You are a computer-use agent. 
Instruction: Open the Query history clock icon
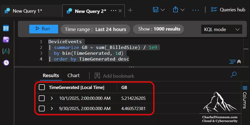tap(6, 63)
